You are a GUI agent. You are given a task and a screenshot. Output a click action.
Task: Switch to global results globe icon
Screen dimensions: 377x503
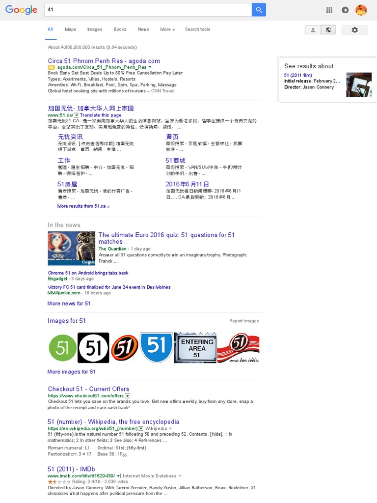[x=328, y=30]
